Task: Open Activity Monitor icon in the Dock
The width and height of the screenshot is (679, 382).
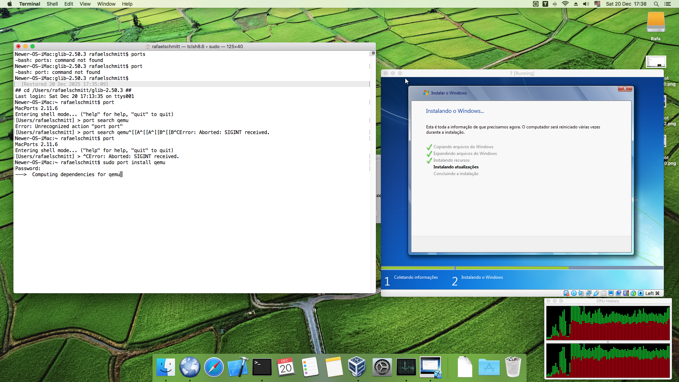Action: [x=406, y=367]
